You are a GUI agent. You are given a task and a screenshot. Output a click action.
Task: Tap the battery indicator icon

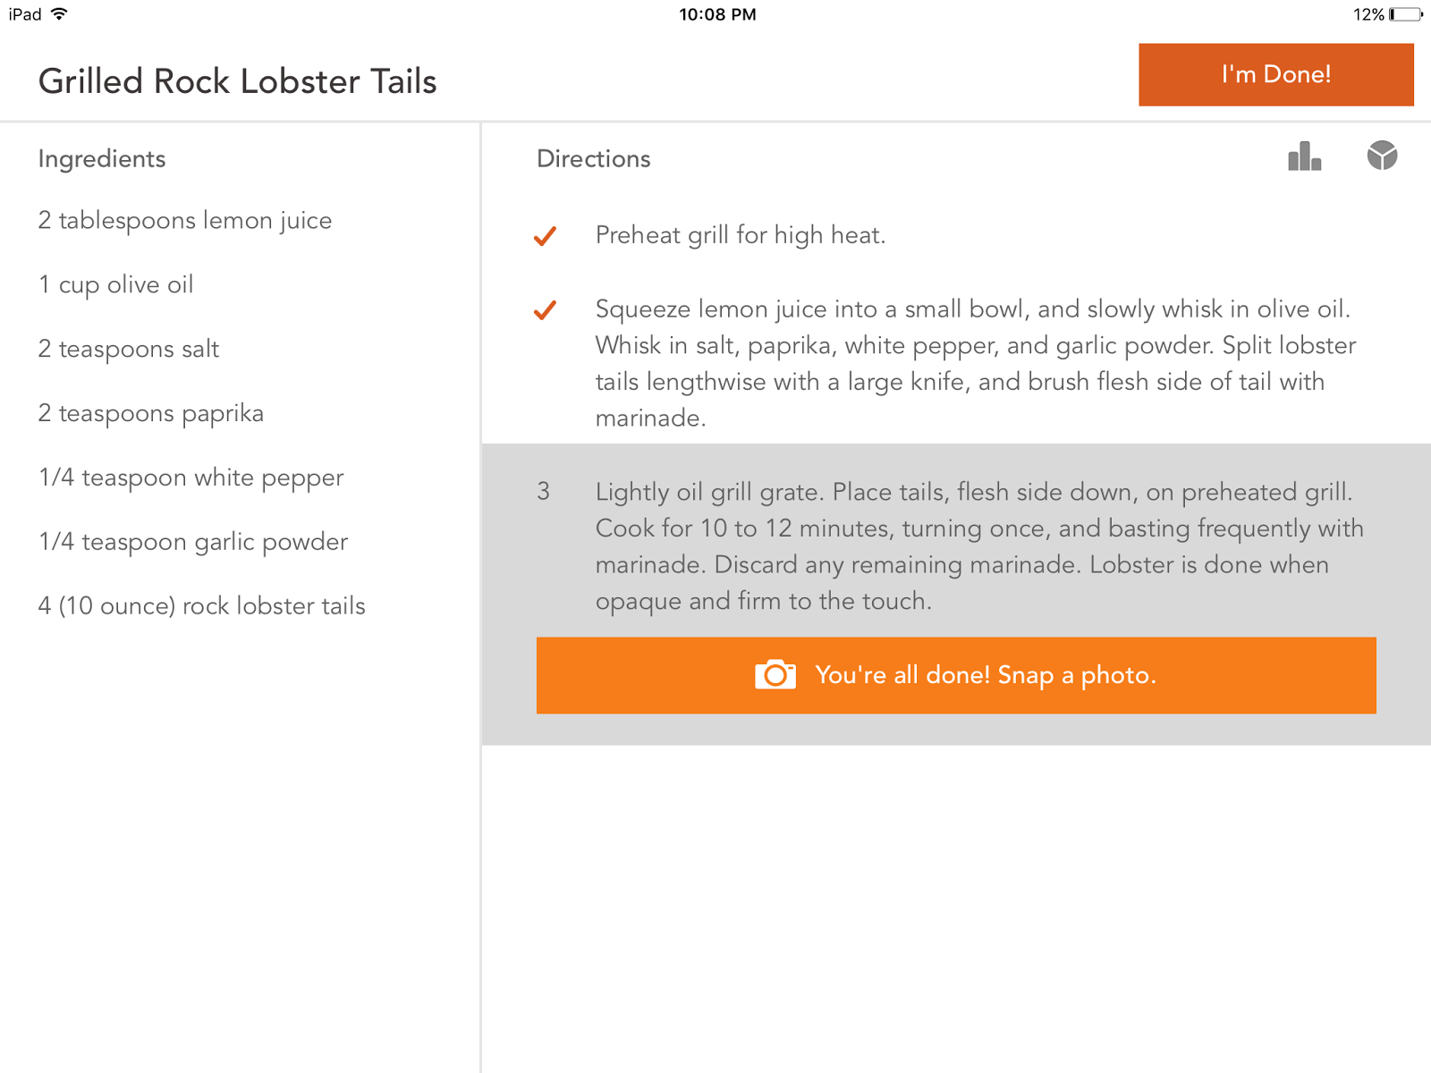pos(1405,14)
